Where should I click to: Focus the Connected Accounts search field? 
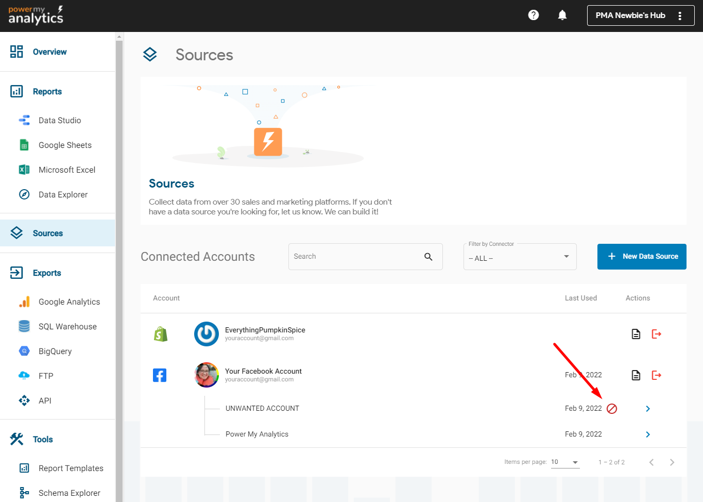click(355, 257)
